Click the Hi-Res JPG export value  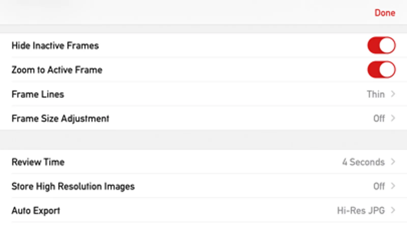coord(361,211)
